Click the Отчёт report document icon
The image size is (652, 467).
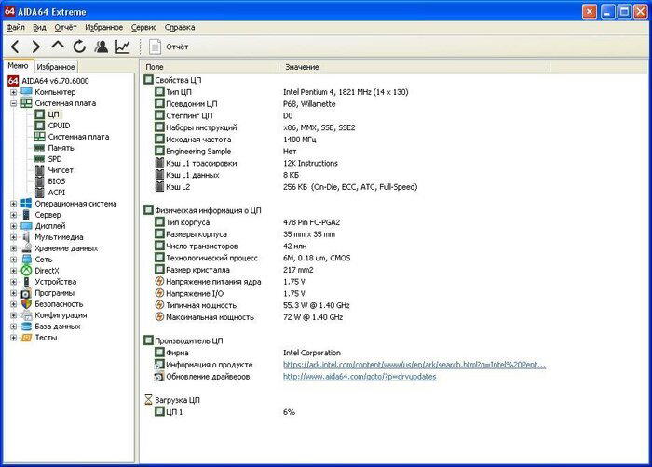(x=155, y=47)
